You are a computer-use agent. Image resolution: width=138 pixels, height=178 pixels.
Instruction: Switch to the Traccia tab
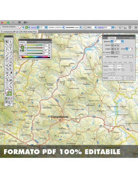pos(112,38)
